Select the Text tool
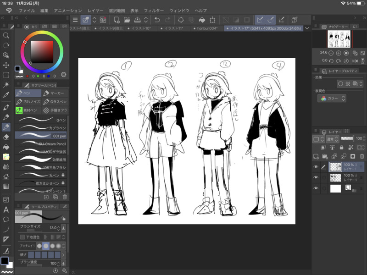The image size is (367, 275). [6, 210]
